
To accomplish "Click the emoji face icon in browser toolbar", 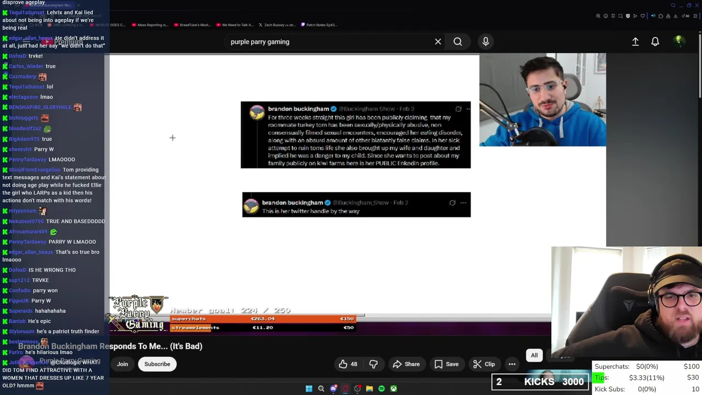I will coord(605,16).
